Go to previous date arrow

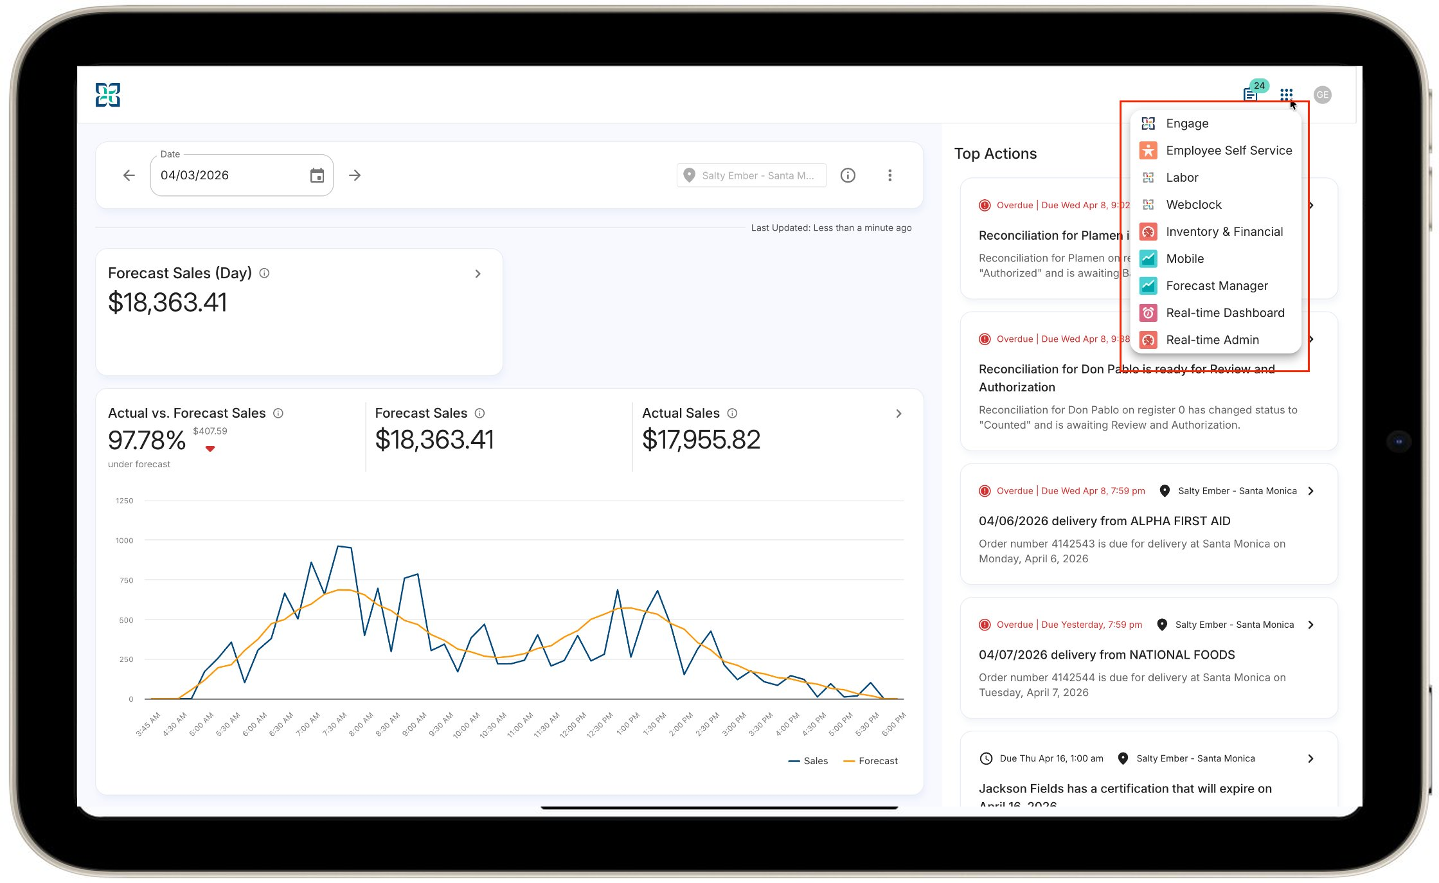coord(129,175)
